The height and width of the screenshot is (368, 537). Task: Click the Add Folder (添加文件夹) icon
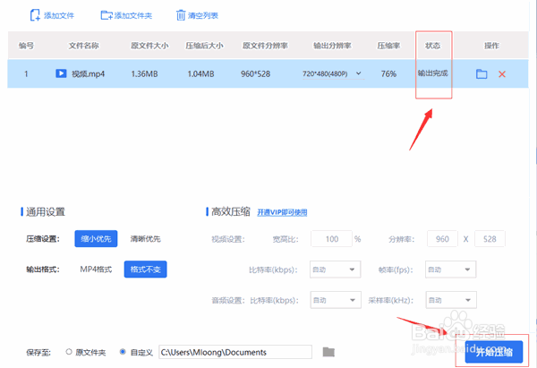(107, 15)
